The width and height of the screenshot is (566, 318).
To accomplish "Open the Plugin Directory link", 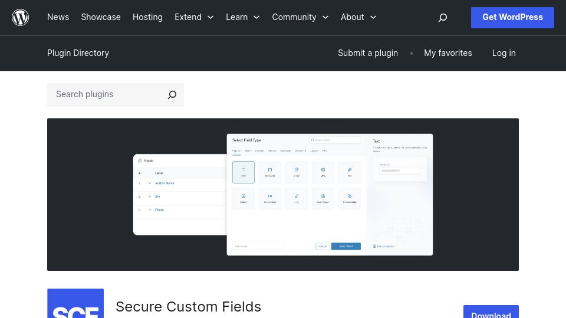I will (x=78, y=53).
